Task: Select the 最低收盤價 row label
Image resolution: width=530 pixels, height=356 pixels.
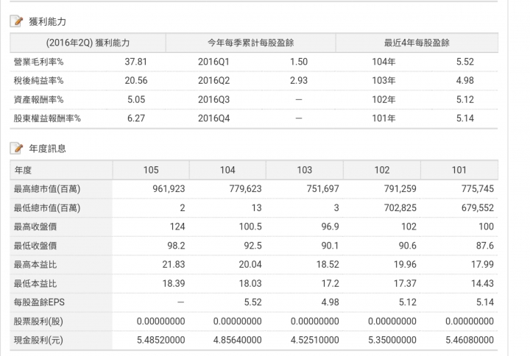Action: click(x=35, y=246)
